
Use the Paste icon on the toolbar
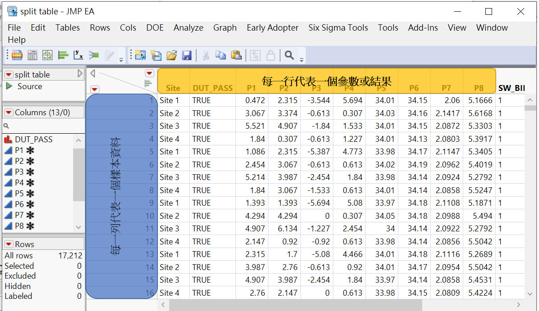(x=236, y=55)
